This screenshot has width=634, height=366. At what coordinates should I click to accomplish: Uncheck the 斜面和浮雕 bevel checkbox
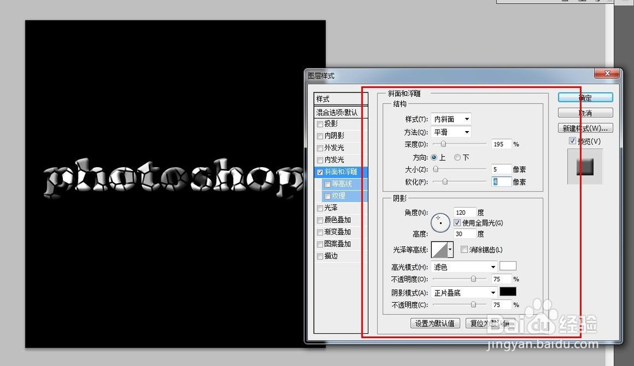click(x=320, y=172)
